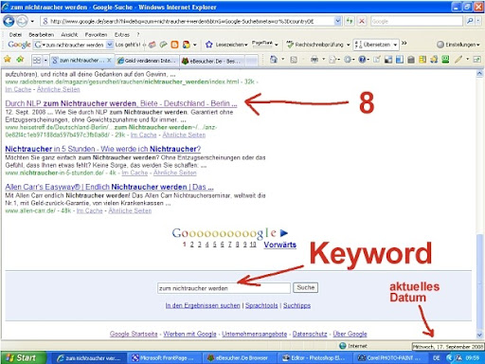The image size is (485, 364).
Task: Click the Home icon in command bar
Action: 274,60
